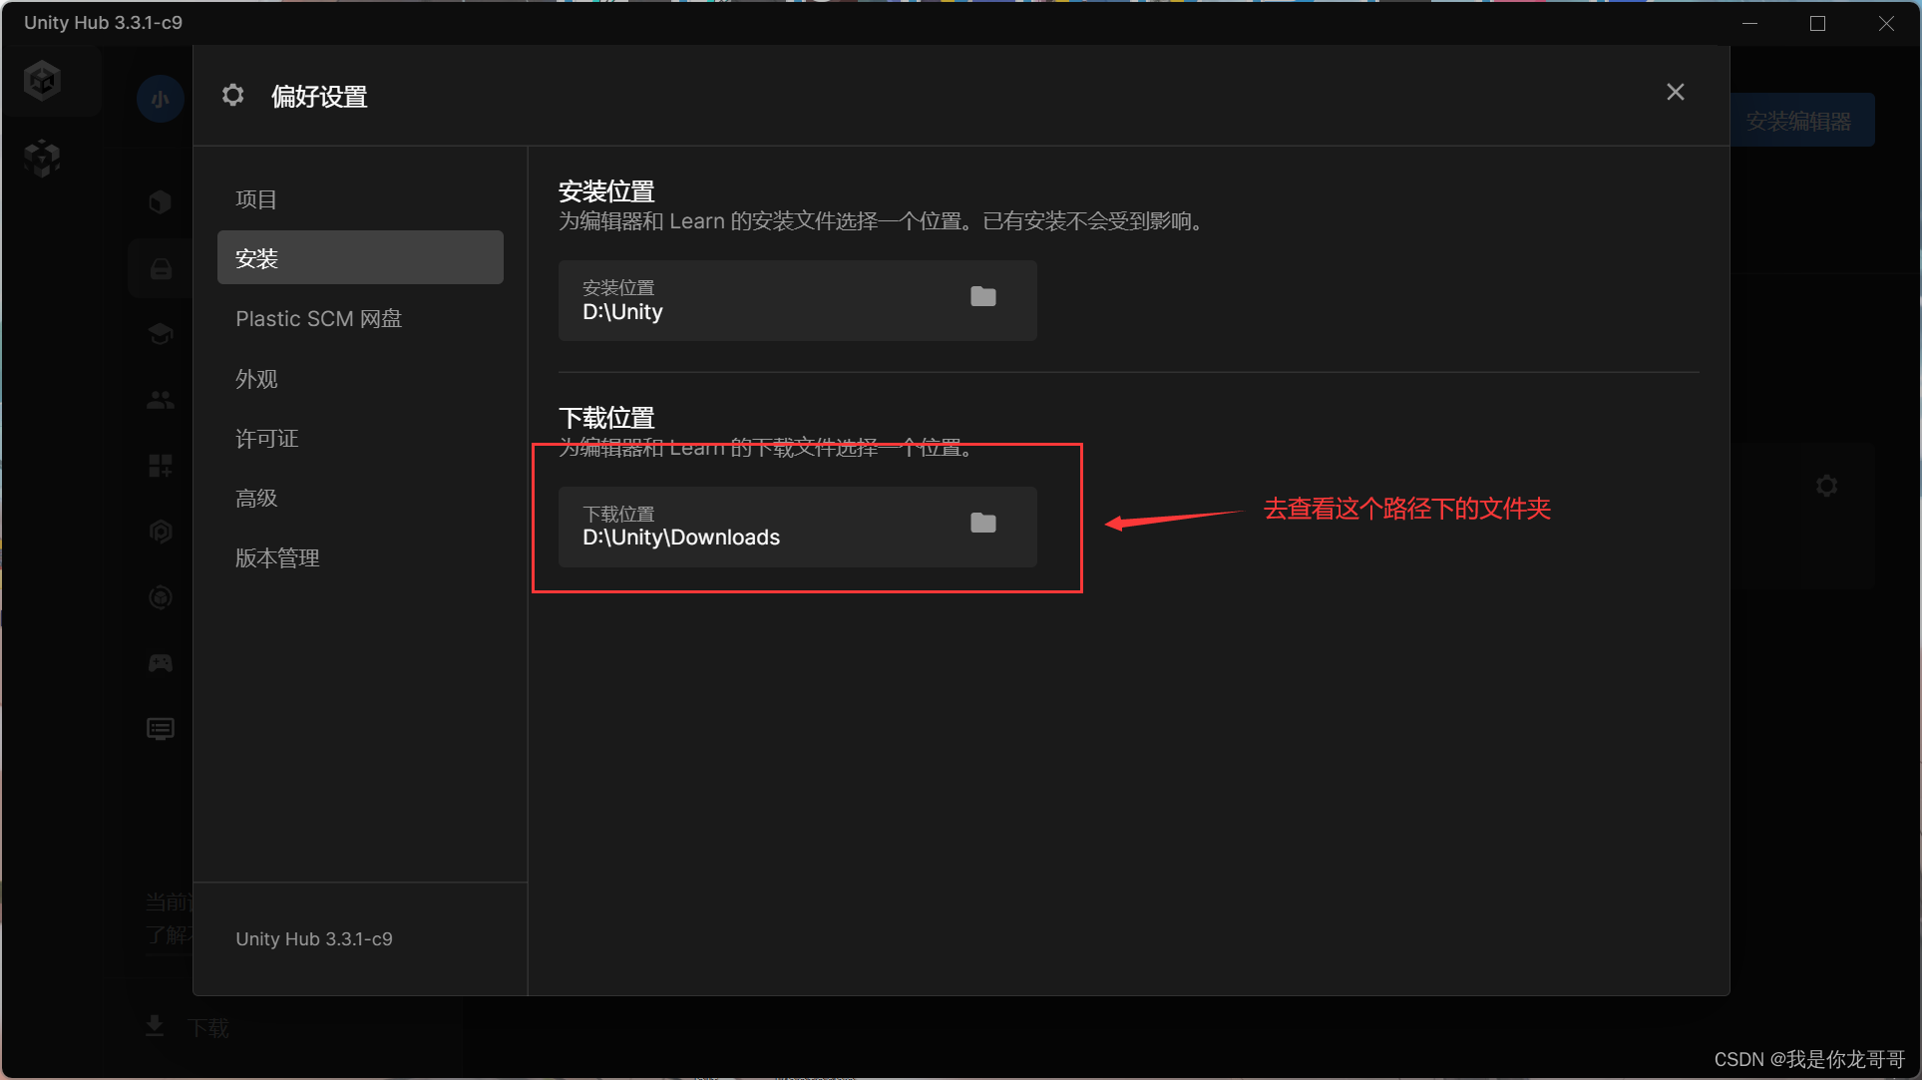Switch to 外观 appearance settings

[256, 379]
